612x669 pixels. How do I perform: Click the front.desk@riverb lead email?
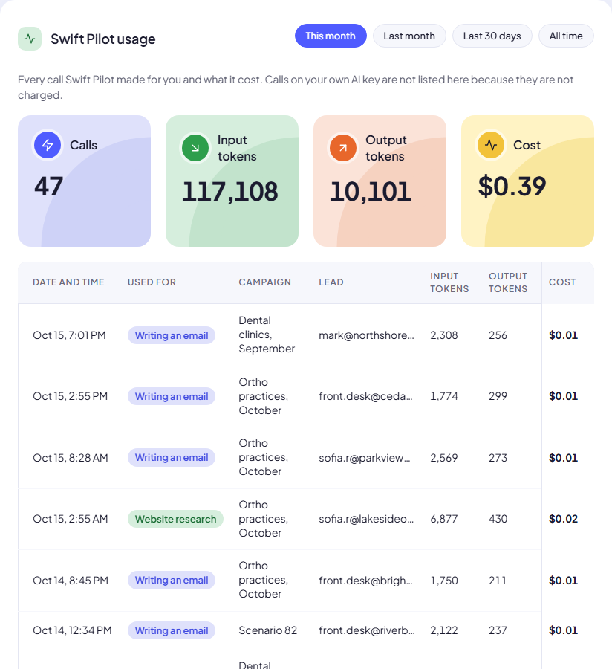(x=366, y=630)
